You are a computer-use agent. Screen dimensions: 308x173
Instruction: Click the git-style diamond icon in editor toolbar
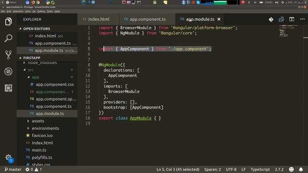coord(271,19)
